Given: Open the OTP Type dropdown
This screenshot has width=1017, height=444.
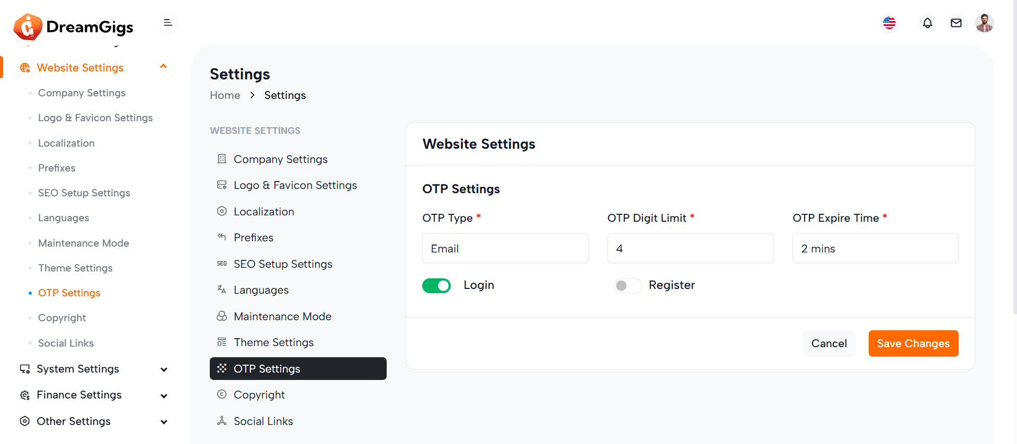Looking at the screenshot, I should click(x=505, y=248).
